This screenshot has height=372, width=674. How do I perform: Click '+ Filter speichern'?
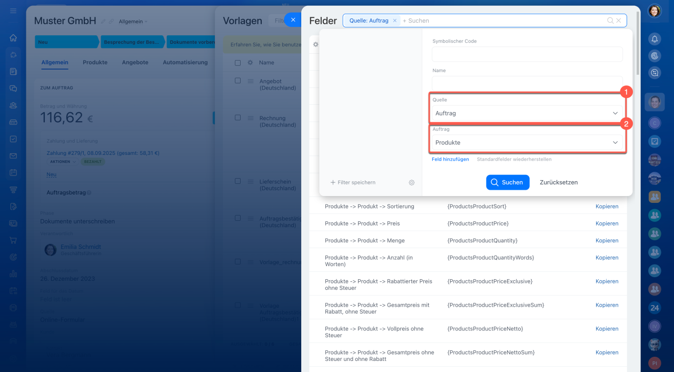pyautogui.click(x=353, y=182)
